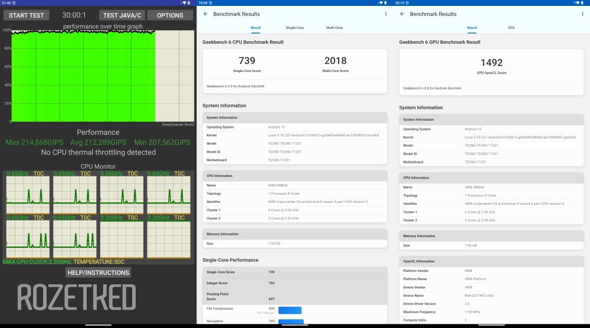Open overflow menu on GPU benchmark results

[582, 14]
